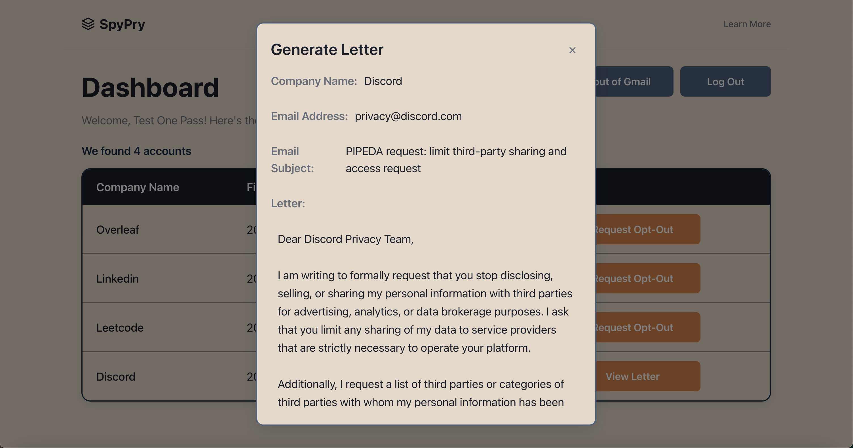Select the Overleaf row in accounts table
Image resolution: width=853 pixels, height=448 pixels.
(x=118, y=229)
